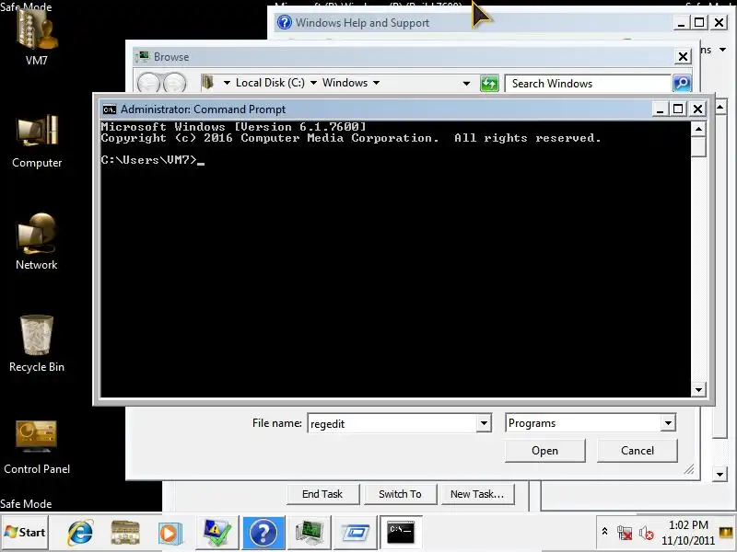737x552 pixels.
Task: Open the Recycle Bin desktop icon
Action: point(37,343)
